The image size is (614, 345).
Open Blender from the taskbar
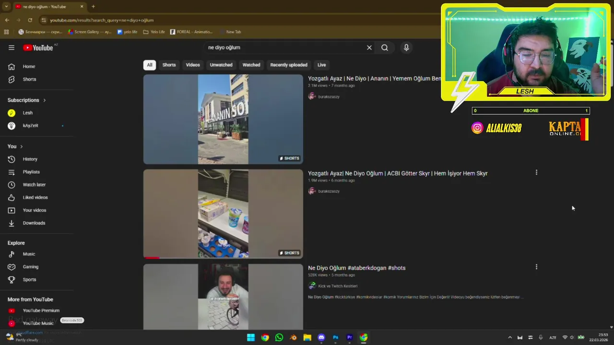293,337
